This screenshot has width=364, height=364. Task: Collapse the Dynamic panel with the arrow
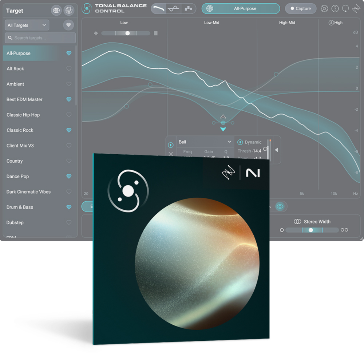(276, 150)
